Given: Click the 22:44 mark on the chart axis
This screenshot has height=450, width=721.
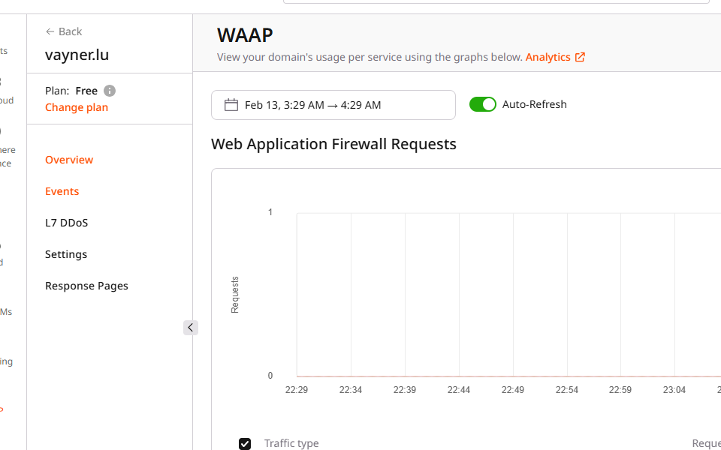Looking at the screenshot, I should click(458, 389).
